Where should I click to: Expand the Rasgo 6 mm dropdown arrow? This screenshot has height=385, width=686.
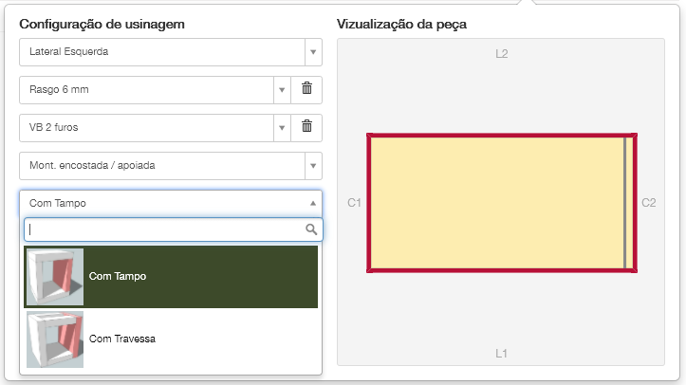tap(281, 90)
